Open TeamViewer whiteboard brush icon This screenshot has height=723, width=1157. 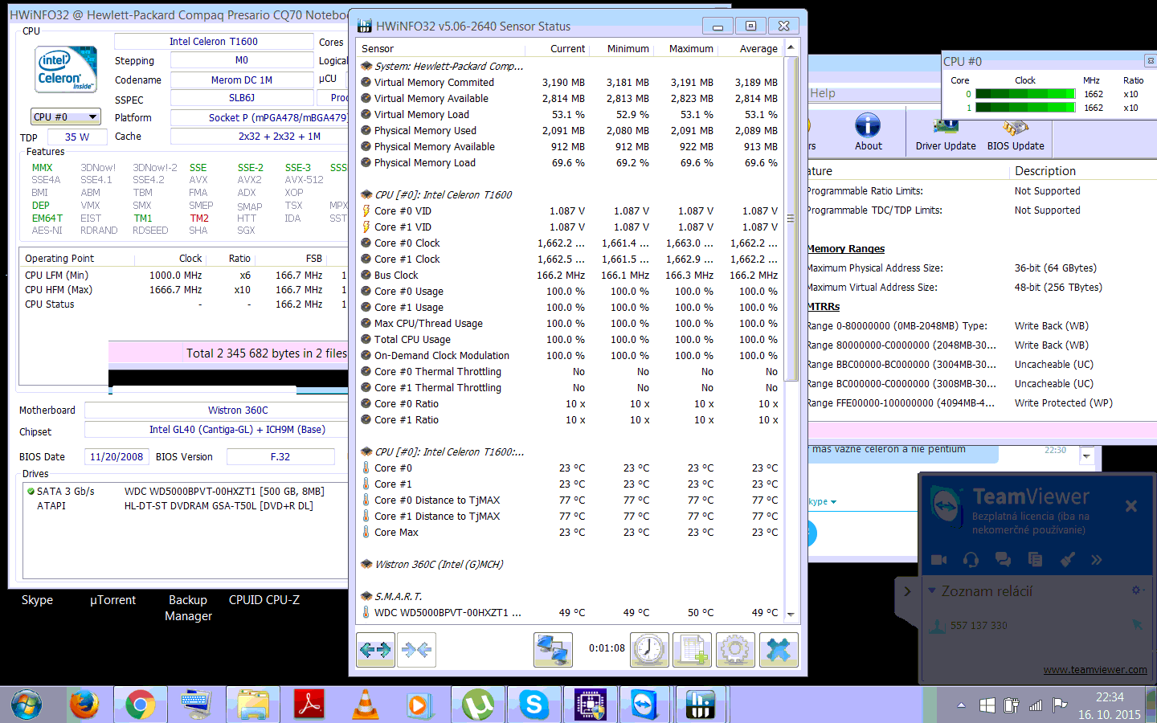1067,559
